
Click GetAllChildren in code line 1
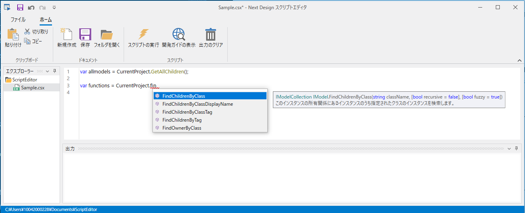coord(167,72)
